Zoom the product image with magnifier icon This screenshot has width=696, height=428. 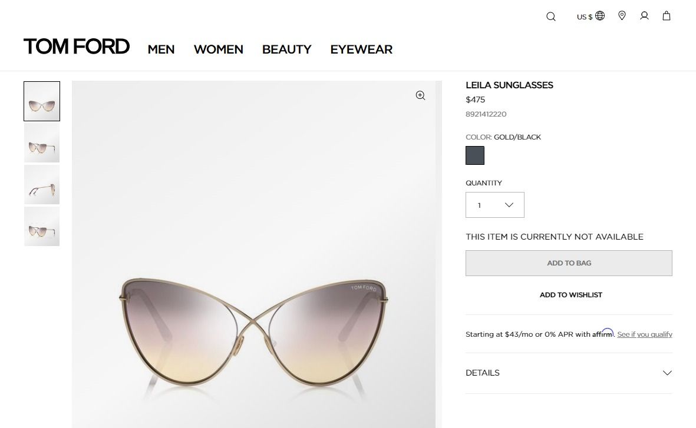click(420, 95)
